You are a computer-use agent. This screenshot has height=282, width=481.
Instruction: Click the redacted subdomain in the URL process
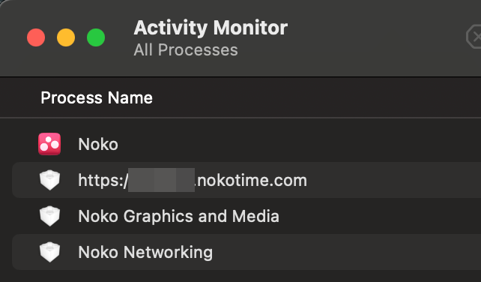(161, 180)
